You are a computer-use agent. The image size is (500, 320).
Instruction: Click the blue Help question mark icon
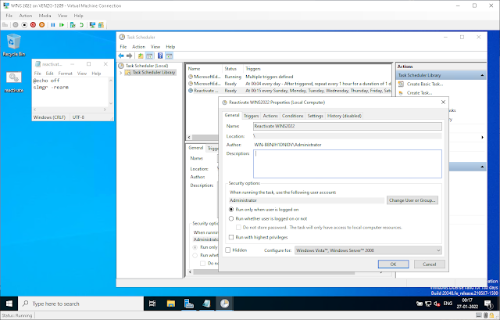(160, 56)
